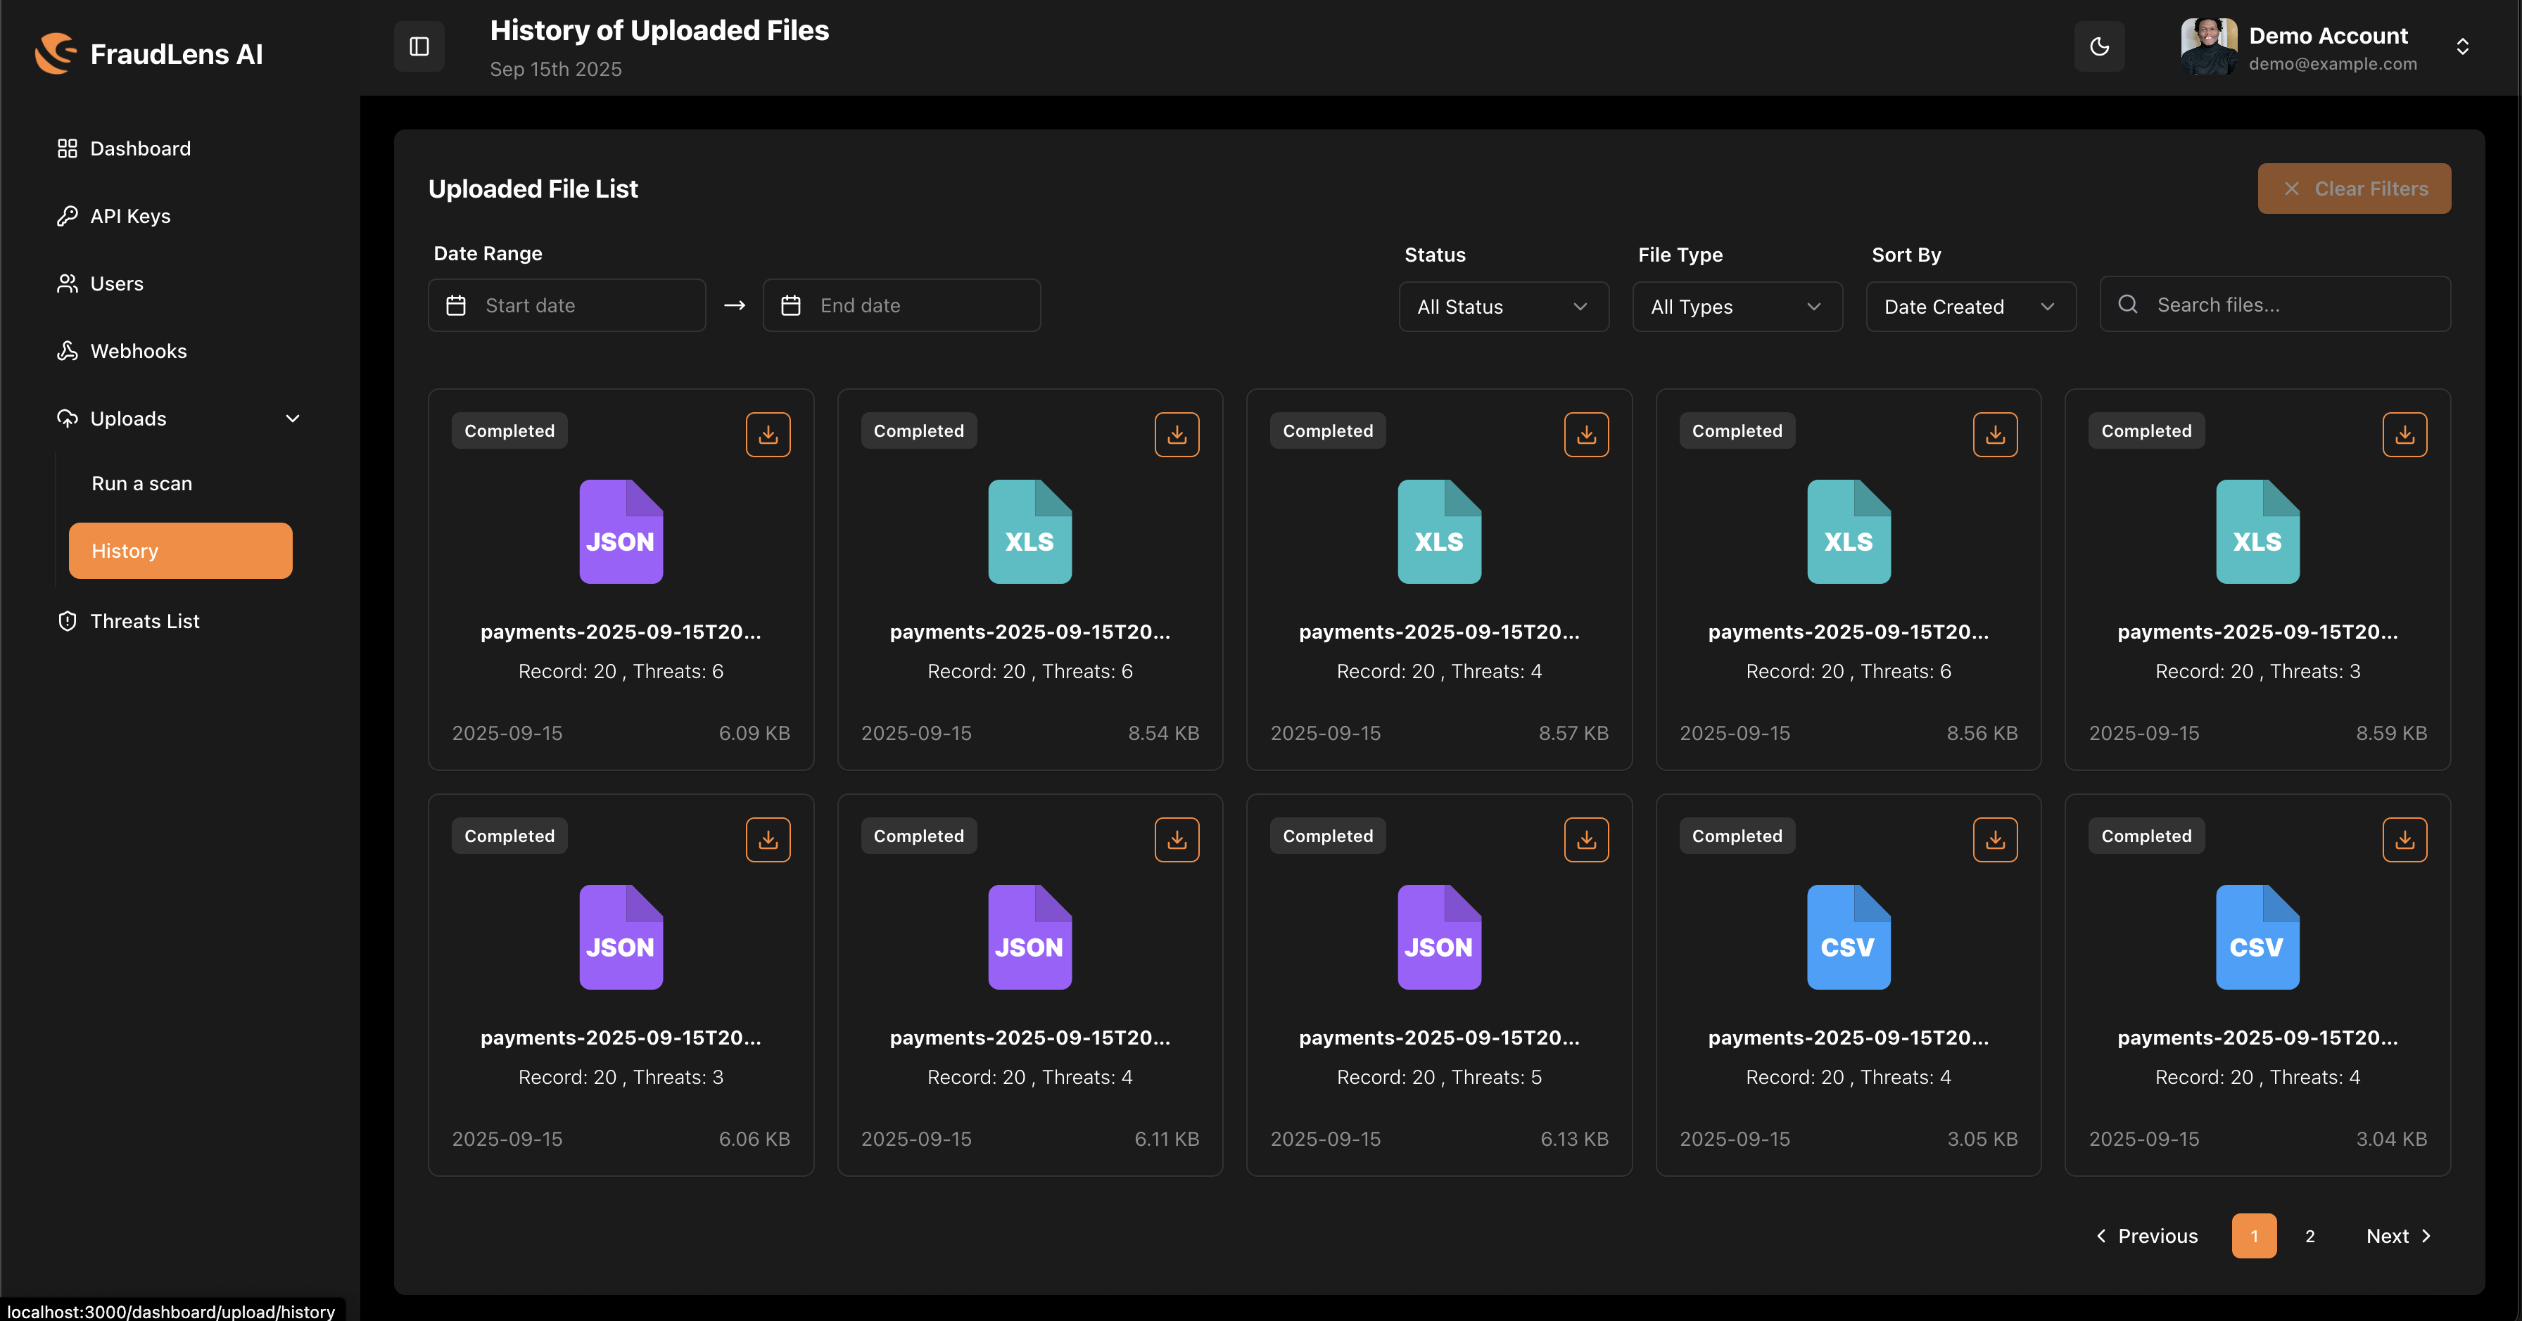Viewport: 2522px width, 1321px height.
Task: Go to page 2 of results
Action: [x=2309, y=1236]
